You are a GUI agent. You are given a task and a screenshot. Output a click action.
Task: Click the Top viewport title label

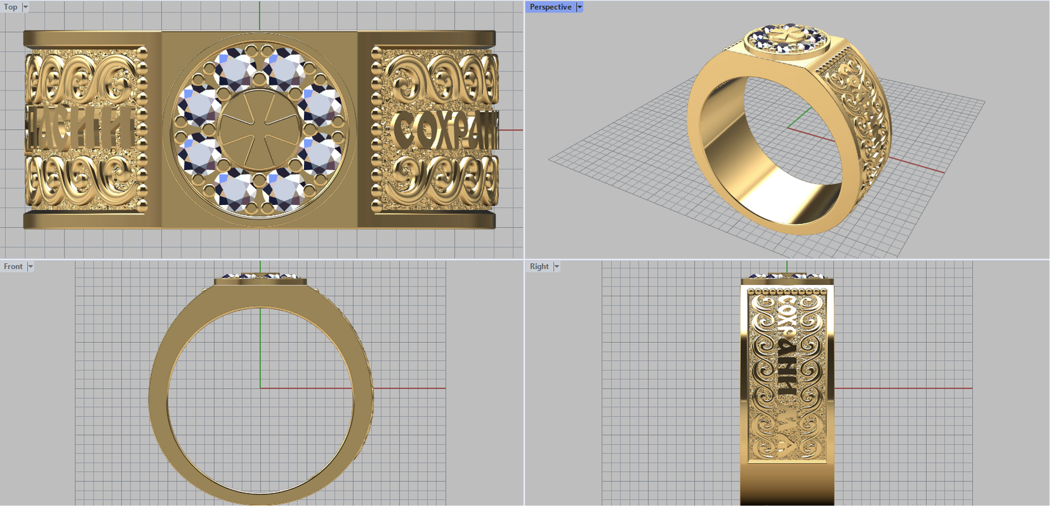11,7
